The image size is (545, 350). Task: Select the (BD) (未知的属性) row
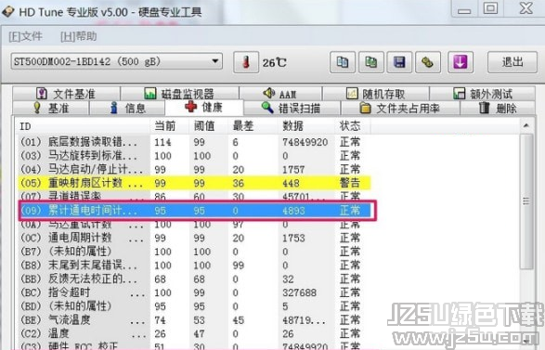click(x=195, y=306)
